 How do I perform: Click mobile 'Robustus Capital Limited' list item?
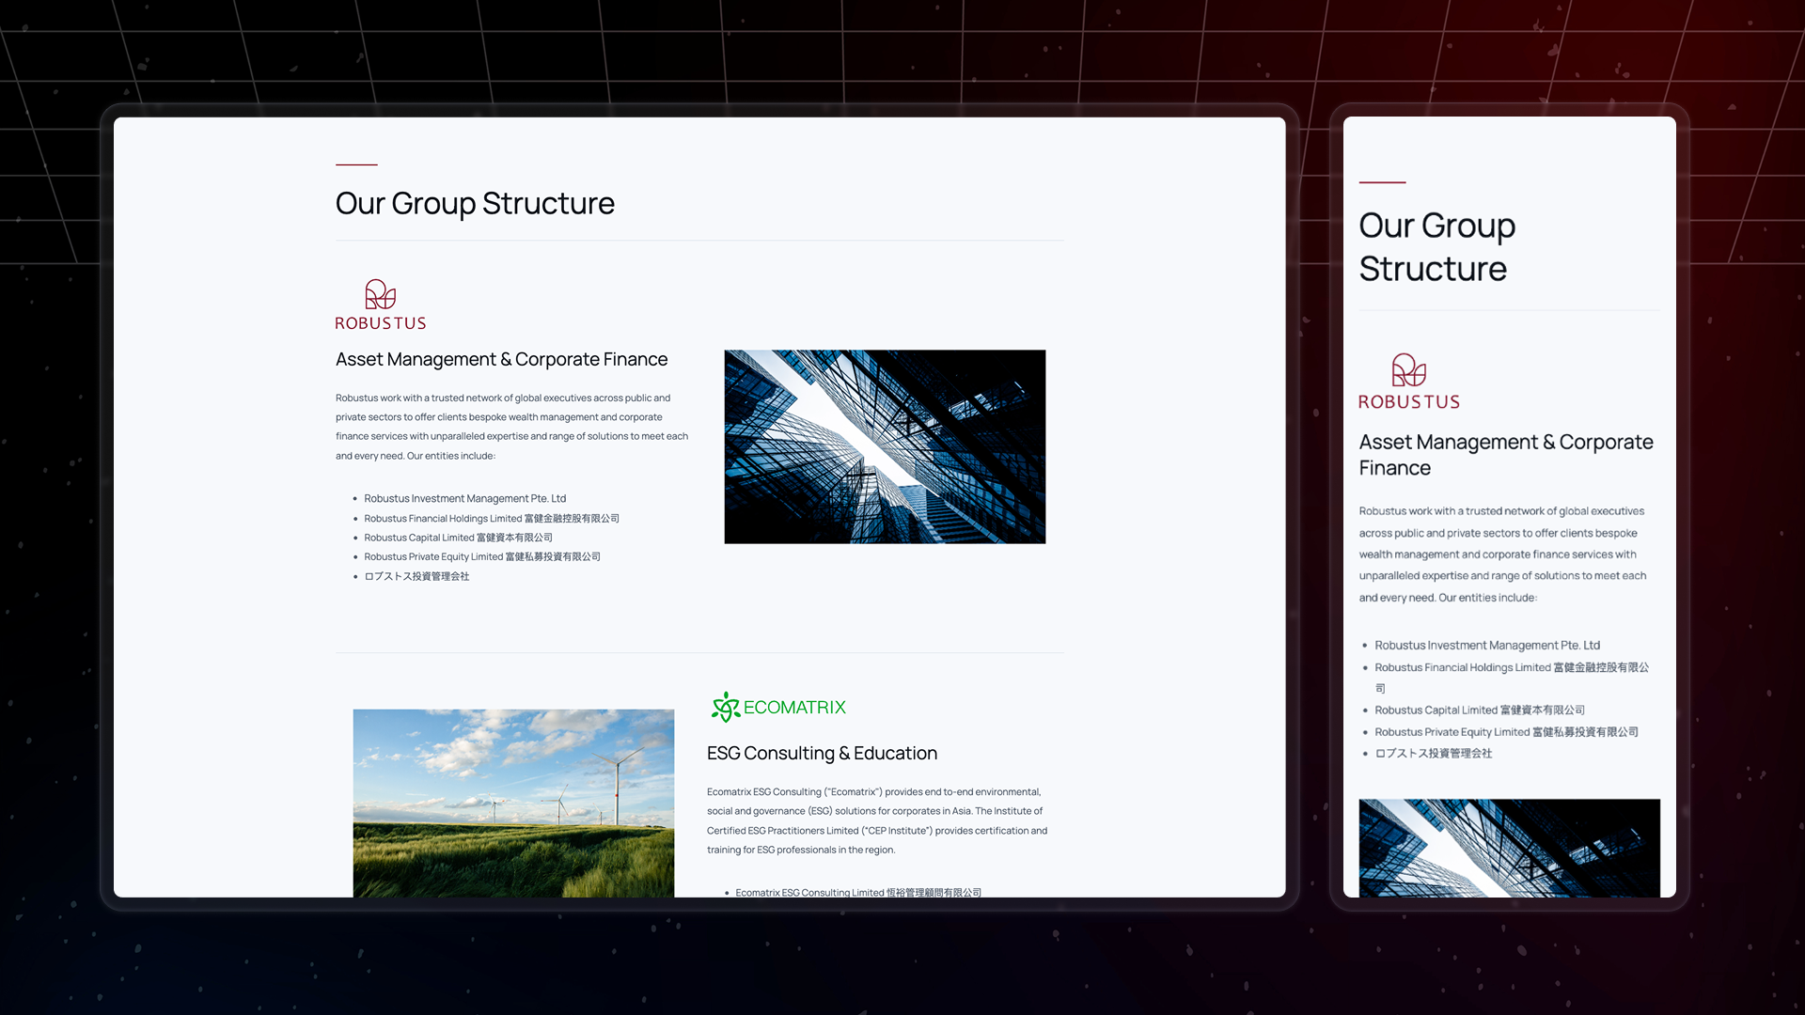(1479, 710)
